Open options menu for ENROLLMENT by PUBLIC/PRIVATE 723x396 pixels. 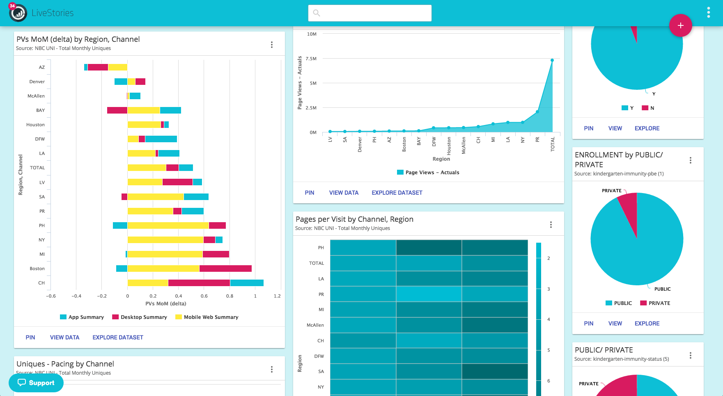point(691,160)
